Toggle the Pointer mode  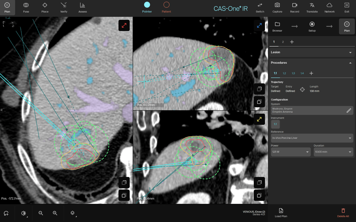pos(147,7)
